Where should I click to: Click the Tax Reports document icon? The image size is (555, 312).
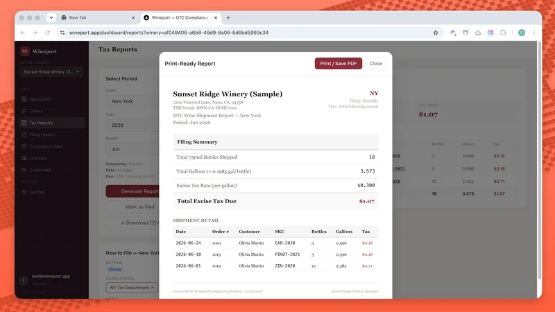pos(24,123)
